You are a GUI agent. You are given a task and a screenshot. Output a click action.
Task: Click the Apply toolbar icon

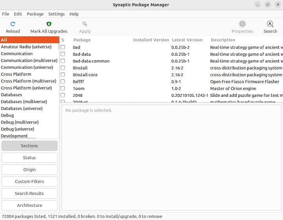click(x=85, y=24)
